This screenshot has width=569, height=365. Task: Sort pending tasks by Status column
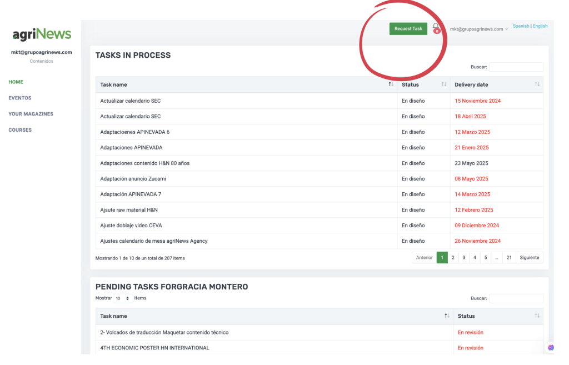tap(537, 316)
